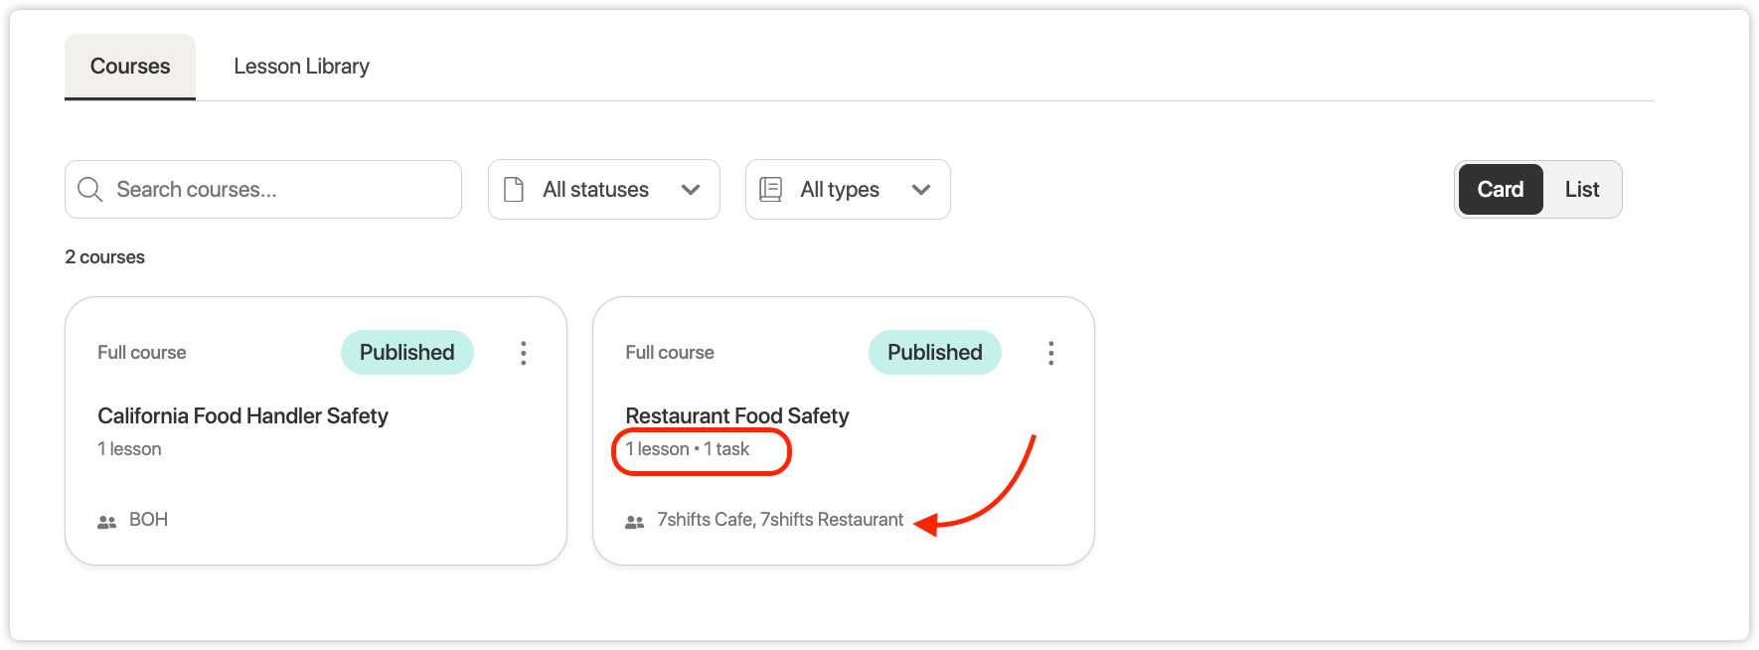Click the people icon next to BOH
This screenshot has height=650, width=1759.
tap(106, 521)
